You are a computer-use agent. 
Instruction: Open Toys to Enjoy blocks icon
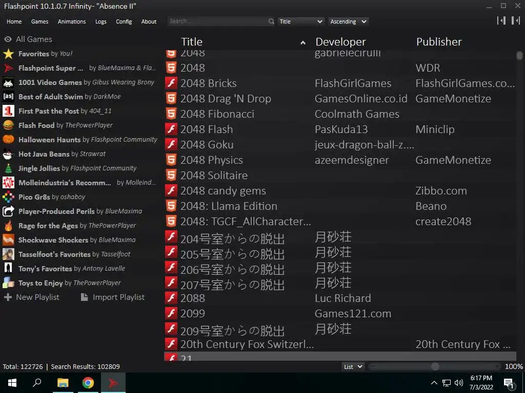click(8, 283)
